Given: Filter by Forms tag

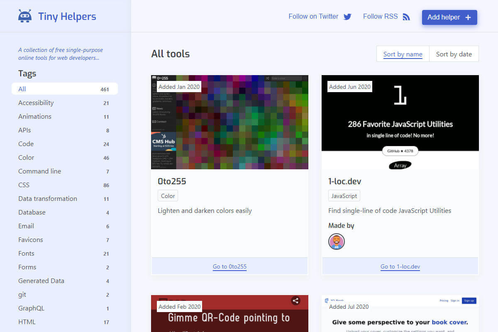Looking at the screenshot, I should click(65, 267).
